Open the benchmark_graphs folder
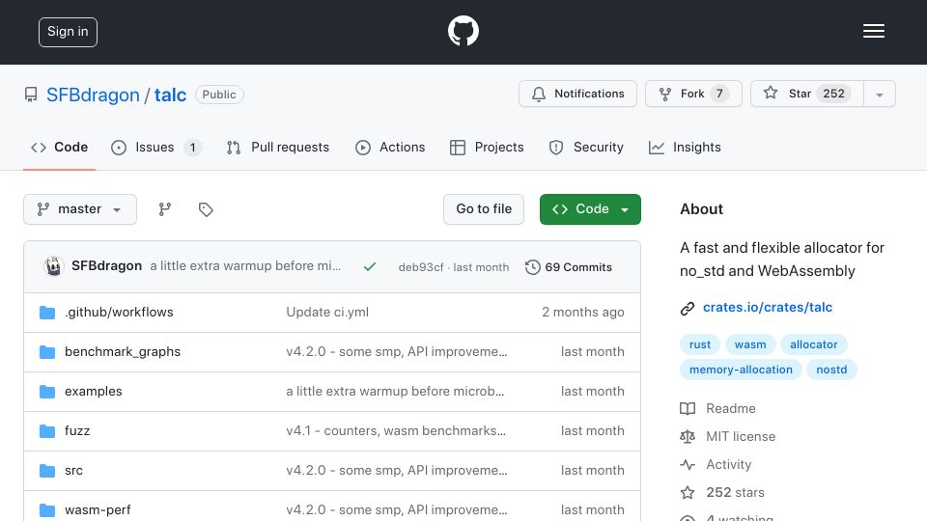927x521 pixels. tap(123, 351)
